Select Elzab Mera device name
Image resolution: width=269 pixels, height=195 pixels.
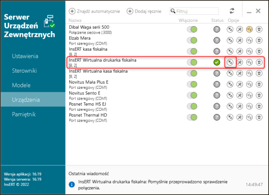point(79,38)
